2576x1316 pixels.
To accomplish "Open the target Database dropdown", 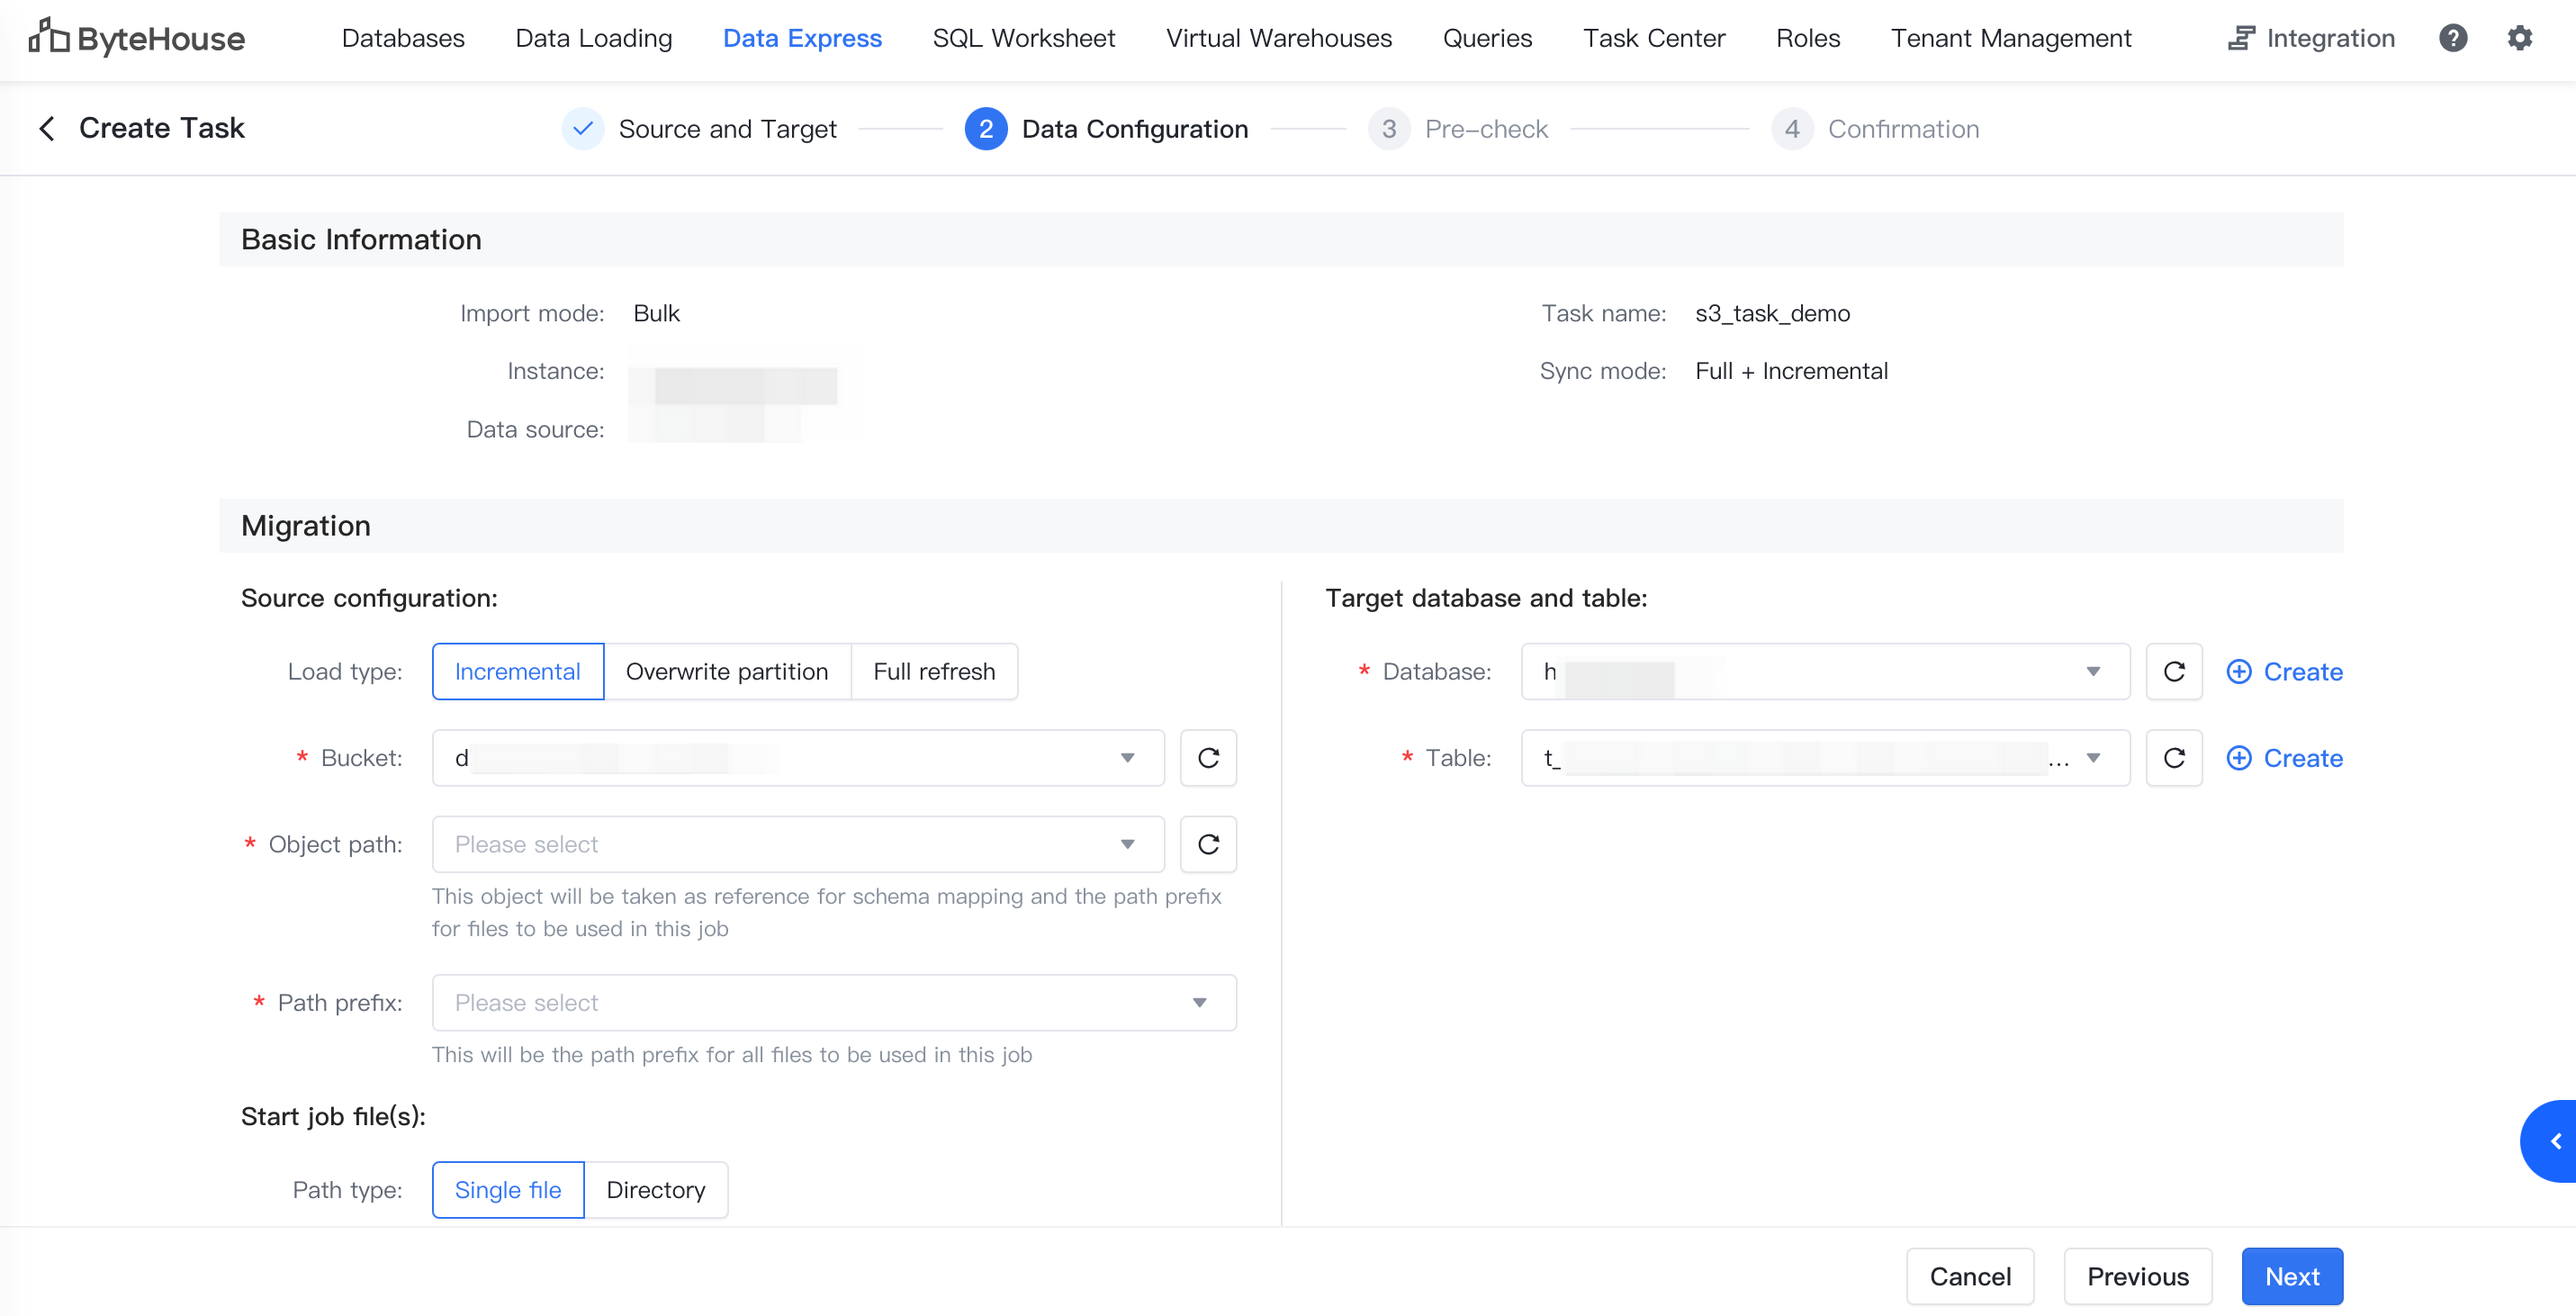I will (1825, 671).
